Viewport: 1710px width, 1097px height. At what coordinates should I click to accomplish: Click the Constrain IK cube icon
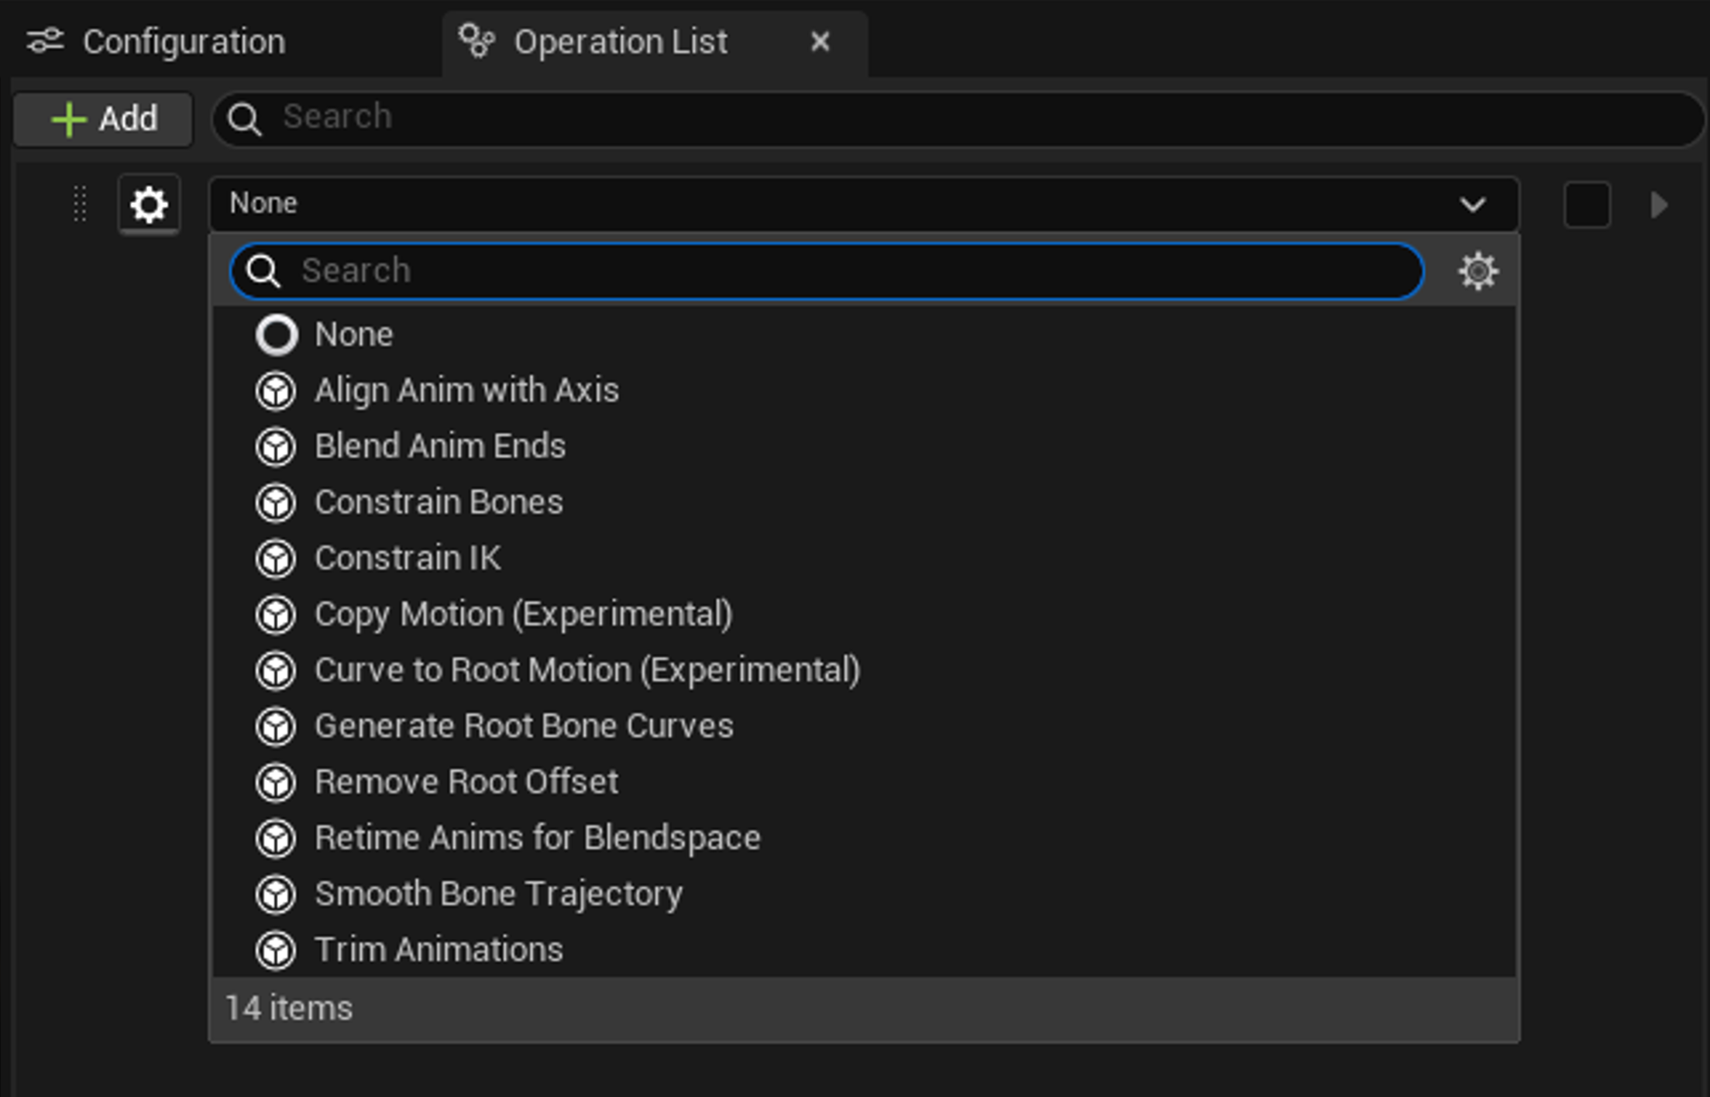[276, 558]
